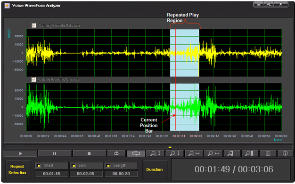Click the PL button in title bar
295x184 pixels.
point(269,4)
